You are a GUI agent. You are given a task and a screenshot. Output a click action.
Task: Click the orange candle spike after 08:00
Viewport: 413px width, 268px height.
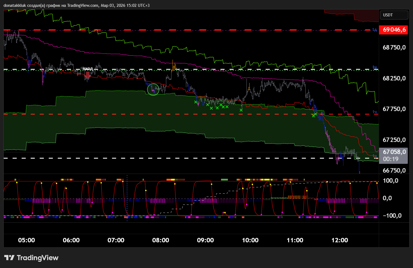pyautogui.click(x=173, y=66)
